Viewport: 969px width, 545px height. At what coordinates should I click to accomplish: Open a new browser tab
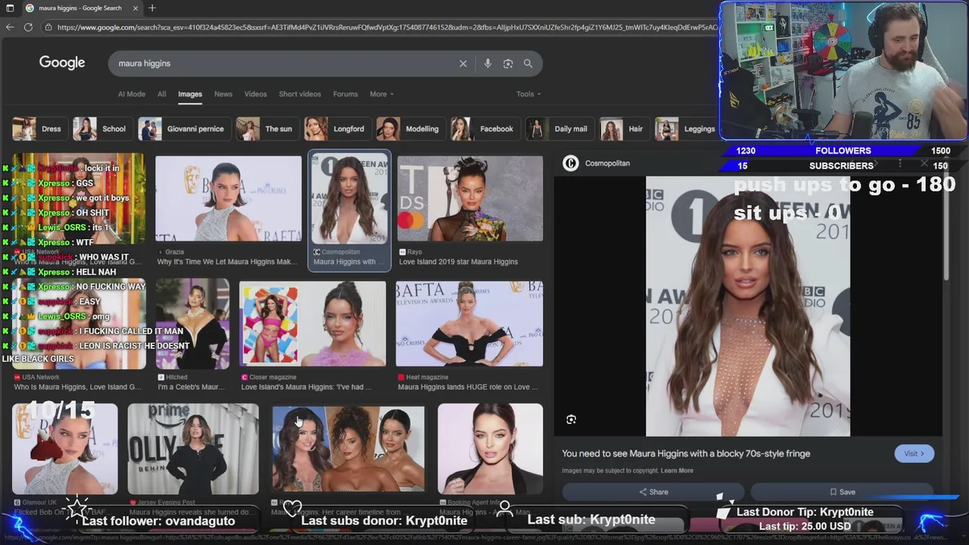point(152,8)
